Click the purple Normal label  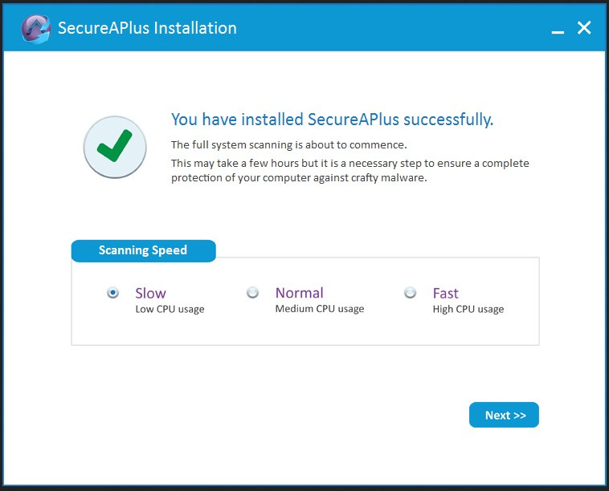[x=300, y=293]
